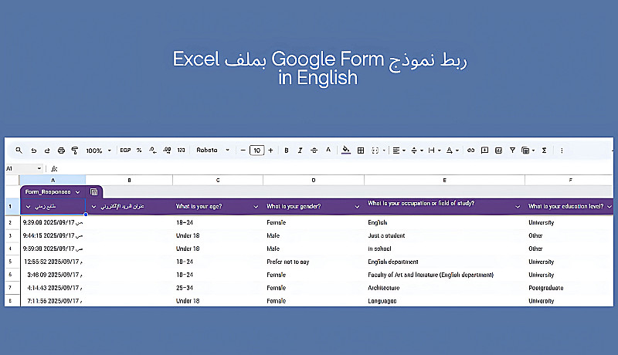Click the font size field showing 10

(x=257, y=150)
